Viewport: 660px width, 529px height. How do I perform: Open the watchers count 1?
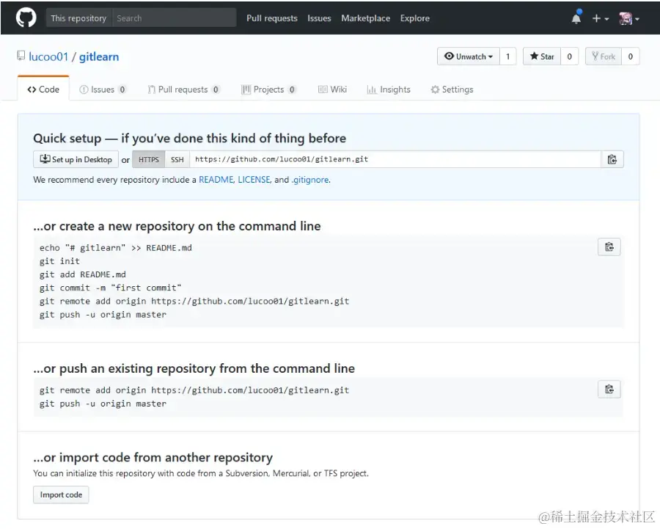point(508,56)
